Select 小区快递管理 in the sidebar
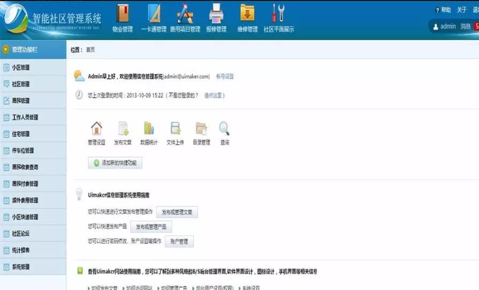 [x=33, y=217]
